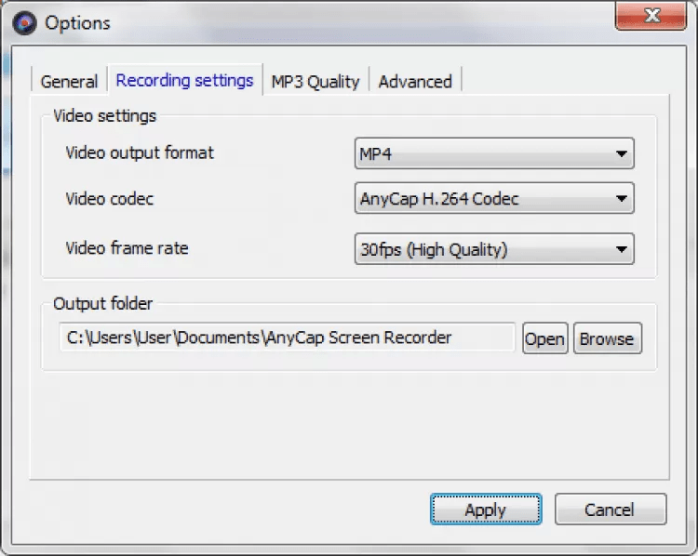698x556 pixels.
Task: Go to the Advanced tab
Action: 415,82
